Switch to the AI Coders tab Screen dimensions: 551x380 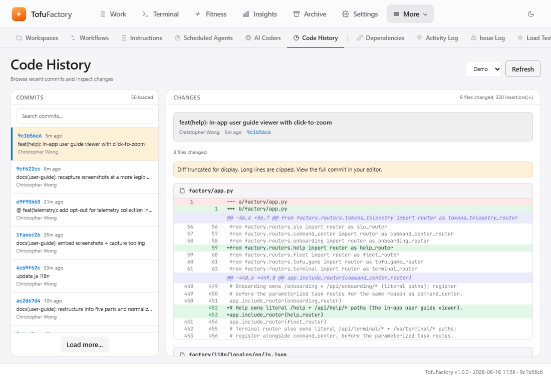263,38
